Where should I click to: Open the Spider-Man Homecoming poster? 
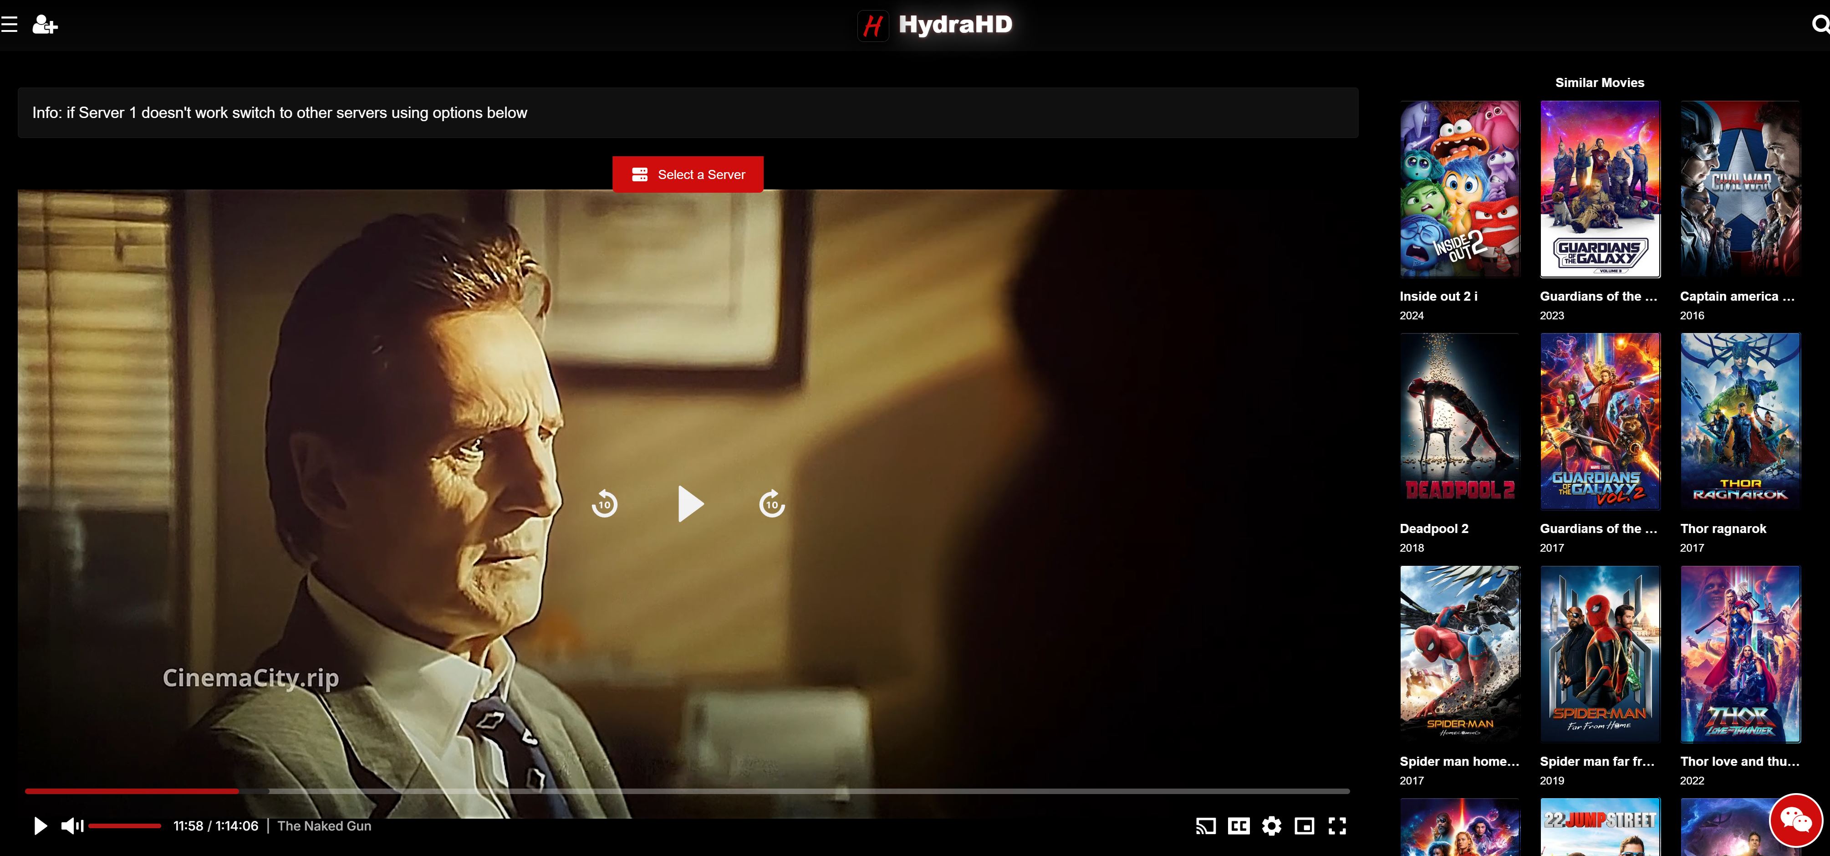[x=1460, y=653]
